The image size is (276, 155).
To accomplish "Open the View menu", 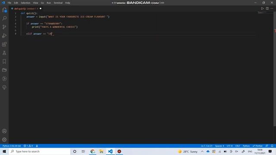I will coord(35,3).
